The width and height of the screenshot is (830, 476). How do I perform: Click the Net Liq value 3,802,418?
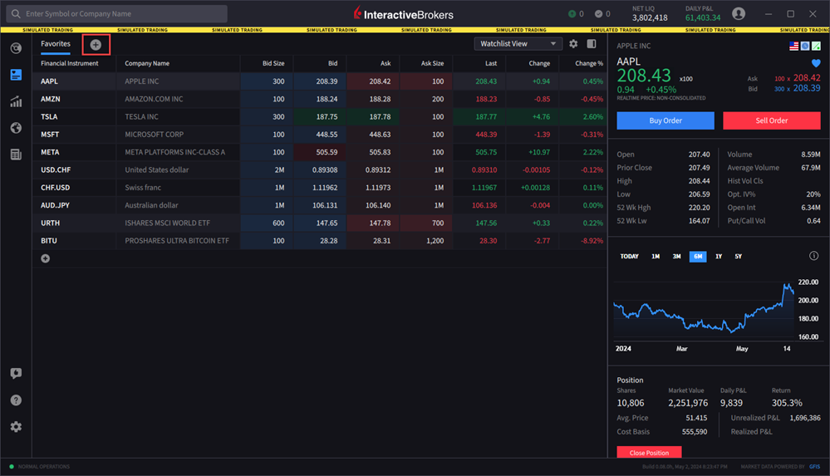[x=650, y=17]
